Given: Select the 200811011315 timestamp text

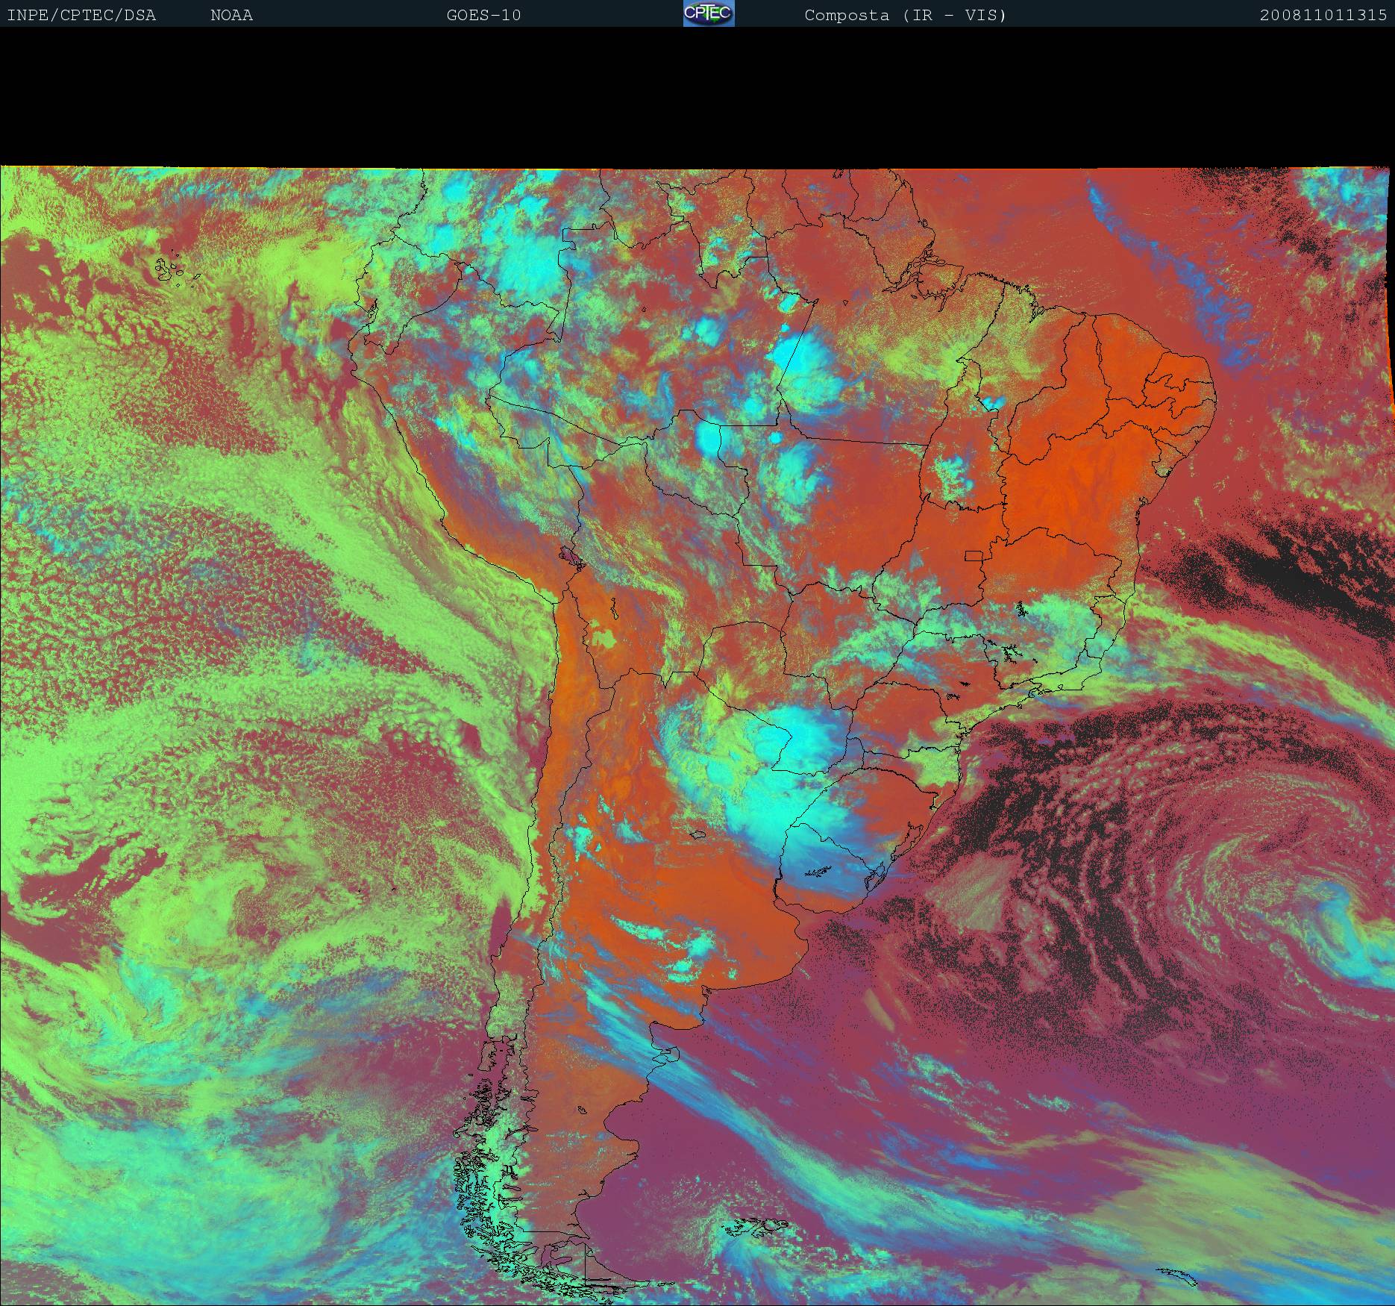Looking at the screenshot, I should [1323, 15].
